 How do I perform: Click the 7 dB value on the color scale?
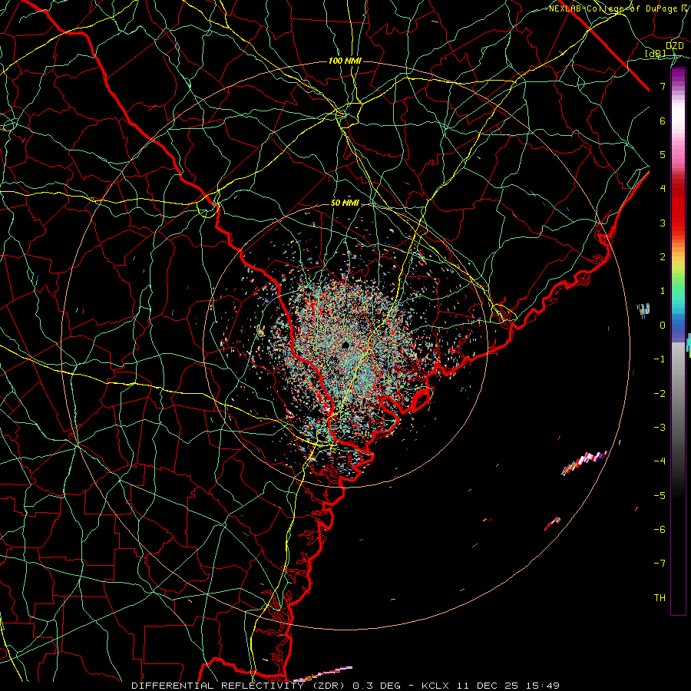point(663,86)
